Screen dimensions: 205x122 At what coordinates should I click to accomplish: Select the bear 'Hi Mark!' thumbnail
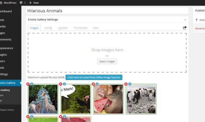pyautogui.click(x=76, y=99)
